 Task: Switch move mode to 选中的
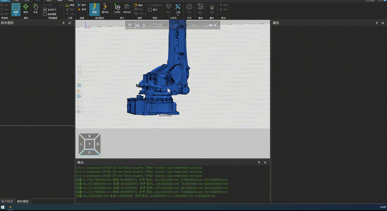tap(105, 9)
